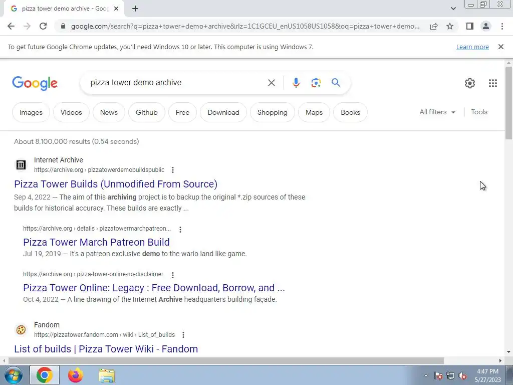Share this page using the share icon

pyautogui.click(x=434, y=26)
